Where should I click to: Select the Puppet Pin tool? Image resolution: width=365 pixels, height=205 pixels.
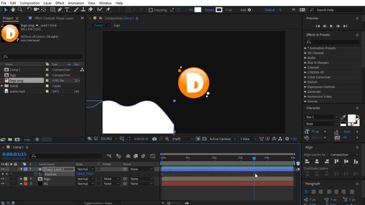[x=108, y=10]
